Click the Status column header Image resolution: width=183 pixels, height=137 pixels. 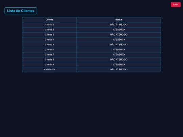pyautogui.click(x=119, y=20)
